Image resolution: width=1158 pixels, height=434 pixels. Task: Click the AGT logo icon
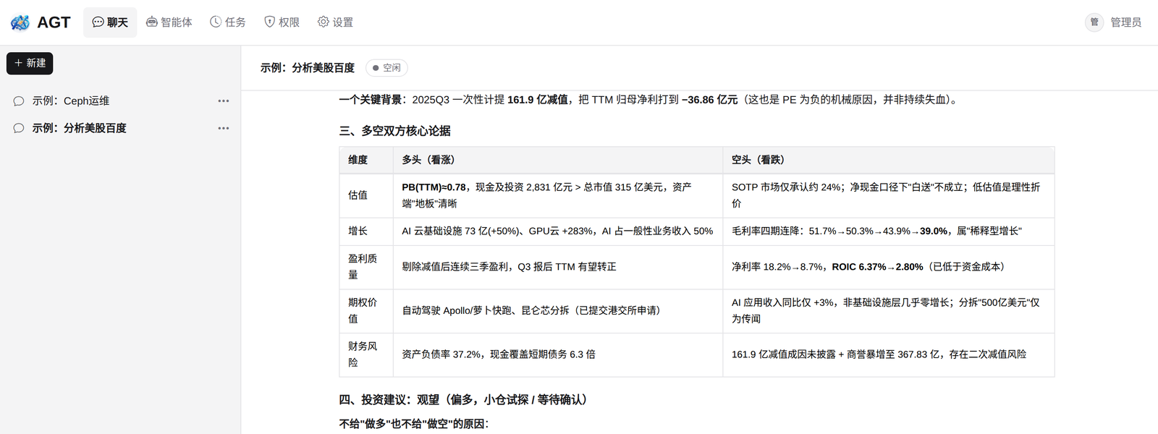20,22
